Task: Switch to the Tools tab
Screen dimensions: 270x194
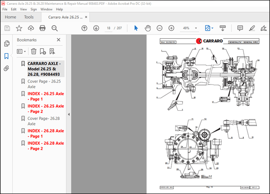Action: coord(29,17)
